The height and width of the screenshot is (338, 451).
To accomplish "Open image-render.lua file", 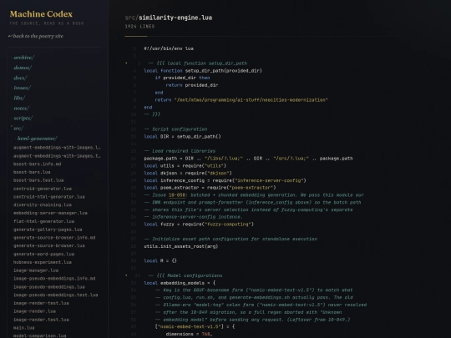I will 34,311.
